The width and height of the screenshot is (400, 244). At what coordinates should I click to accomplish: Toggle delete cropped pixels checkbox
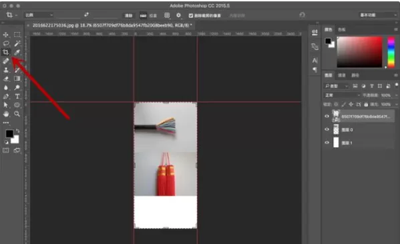point(191,15)
